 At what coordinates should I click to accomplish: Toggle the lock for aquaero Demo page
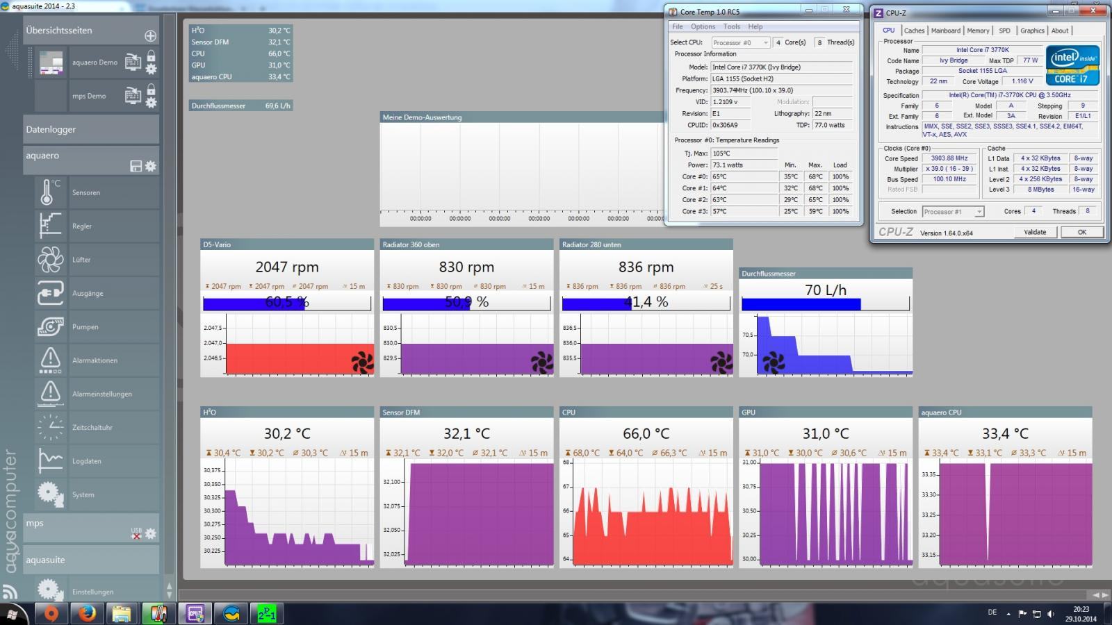click(x=151, y=56)
